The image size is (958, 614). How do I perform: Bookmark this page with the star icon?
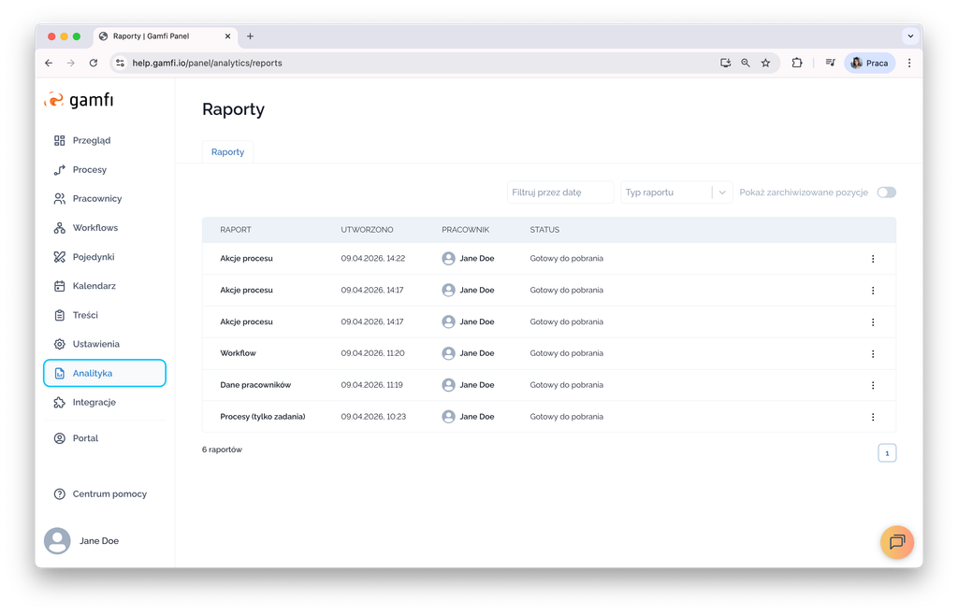pos(765,64)
